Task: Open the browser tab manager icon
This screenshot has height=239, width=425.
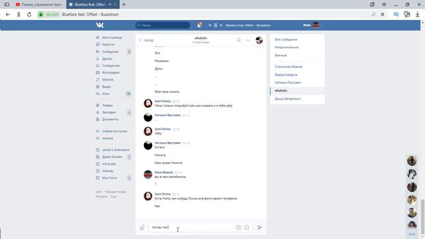Action: click(372, 5)
